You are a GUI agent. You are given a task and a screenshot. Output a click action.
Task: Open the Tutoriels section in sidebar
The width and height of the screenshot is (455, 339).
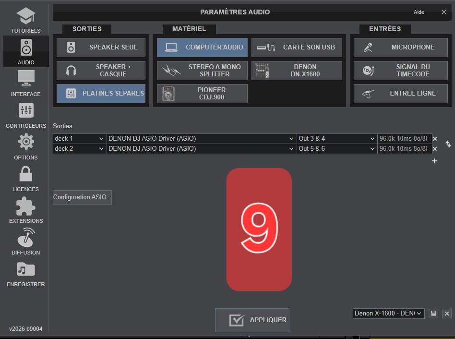pyautogui.click(x=26, y=20)
